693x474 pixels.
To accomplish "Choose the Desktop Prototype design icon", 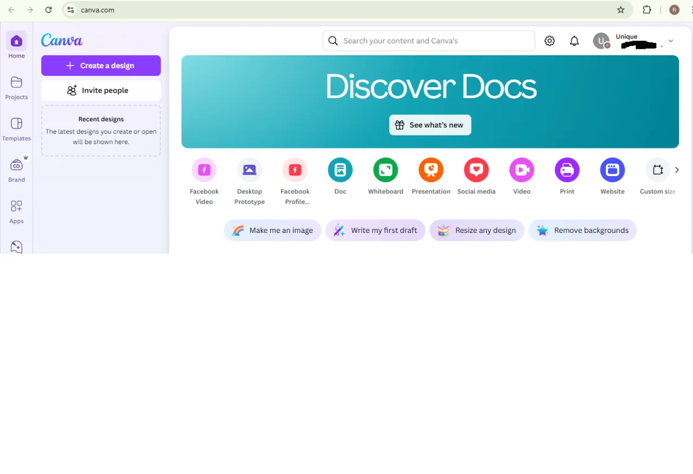I will coord(250,170).
